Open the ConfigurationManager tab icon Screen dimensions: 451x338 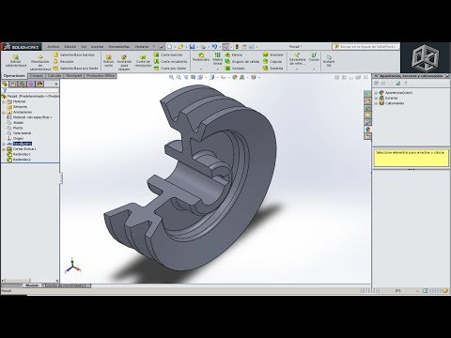pyautogui.click(x=23, y=84)
